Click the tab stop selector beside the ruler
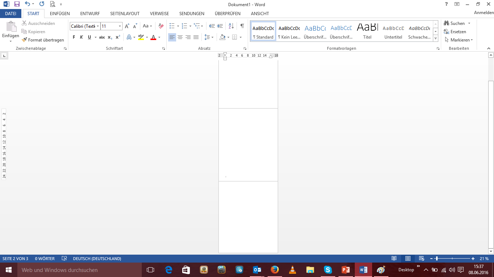 tap(4, 56)
